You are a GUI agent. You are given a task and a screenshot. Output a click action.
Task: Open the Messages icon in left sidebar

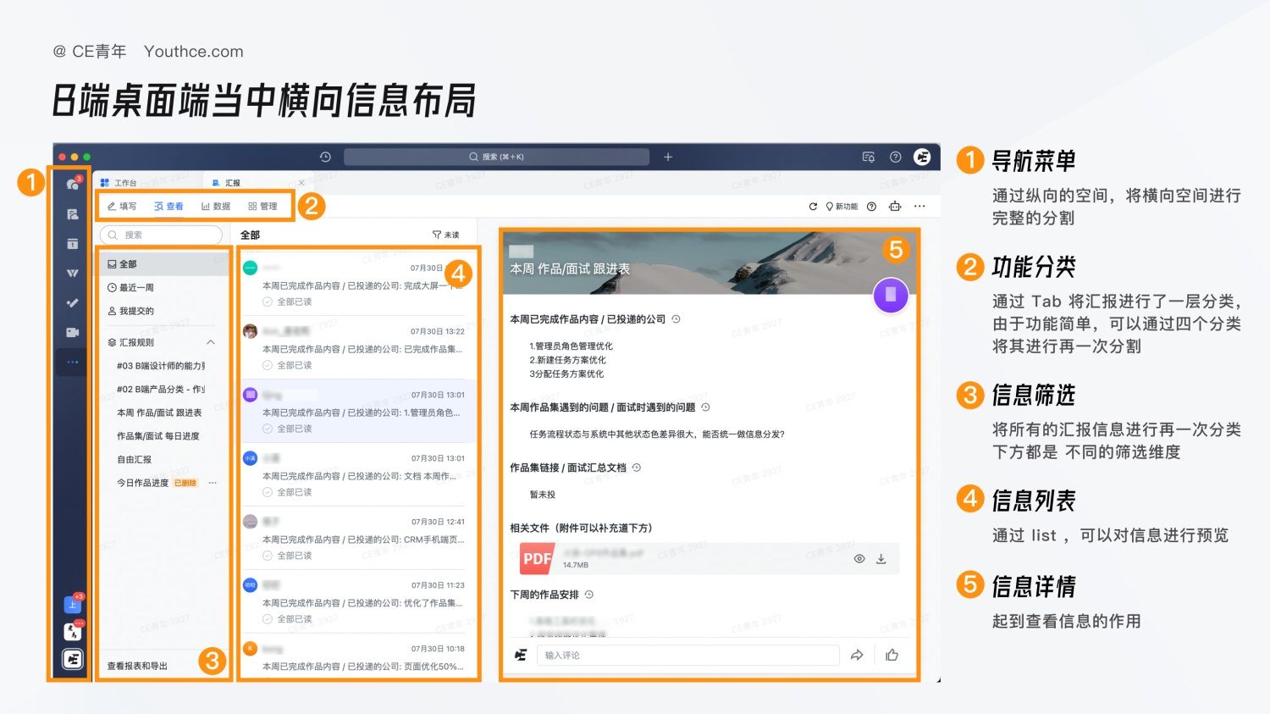tap(73, 184)
